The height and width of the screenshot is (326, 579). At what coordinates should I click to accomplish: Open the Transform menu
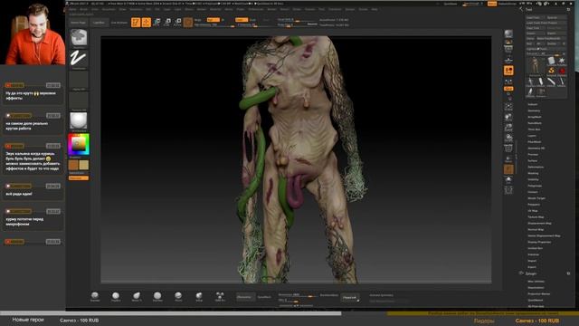335,9
